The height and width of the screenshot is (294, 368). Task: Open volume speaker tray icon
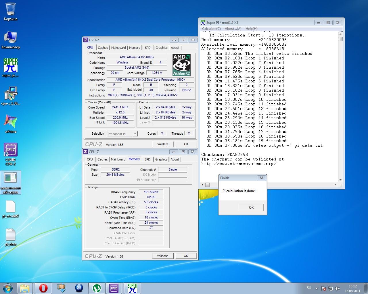(338, 289)
